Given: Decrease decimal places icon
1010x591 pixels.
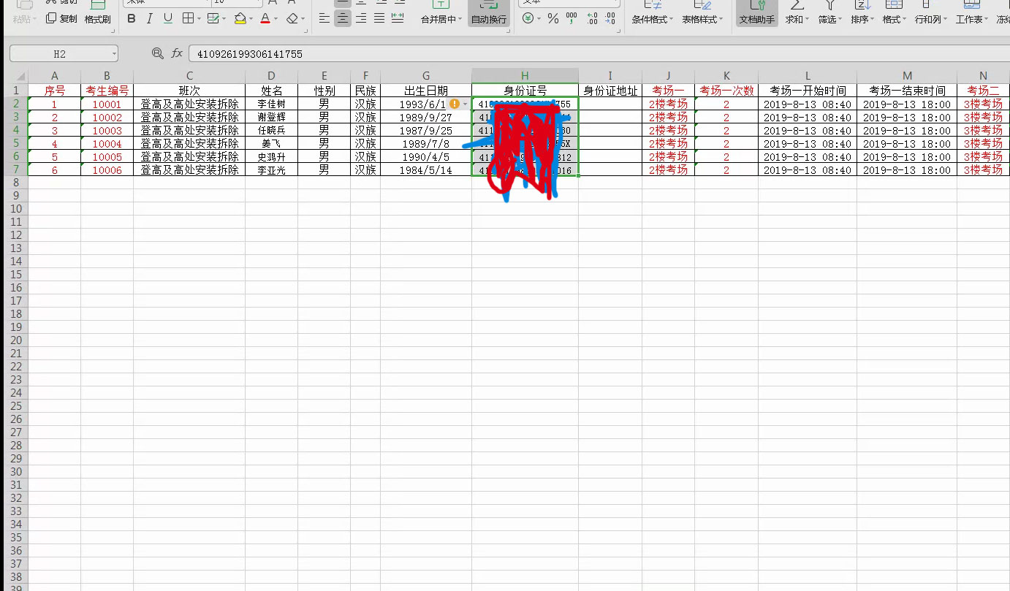Looking at the screenshot, I should coord(610,18).
